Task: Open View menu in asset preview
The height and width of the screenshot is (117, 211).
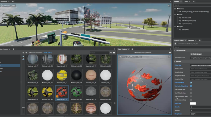Action: click(x=139, y=57)
